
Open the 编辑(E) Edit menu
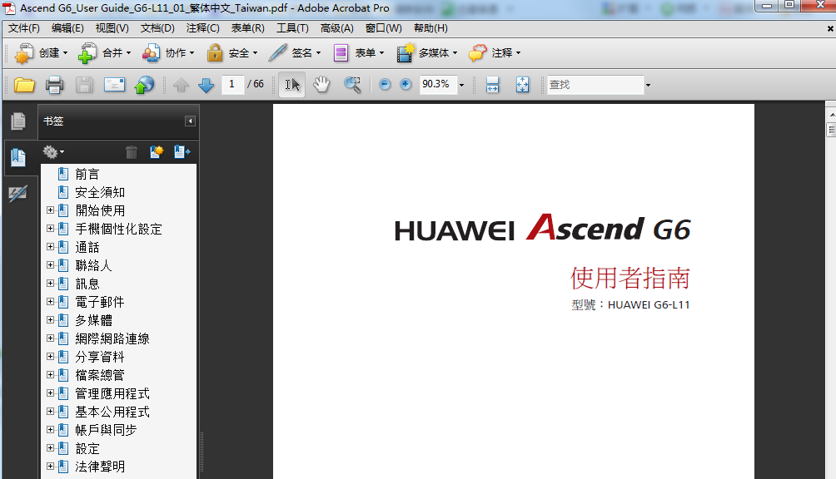coord(67,28)
